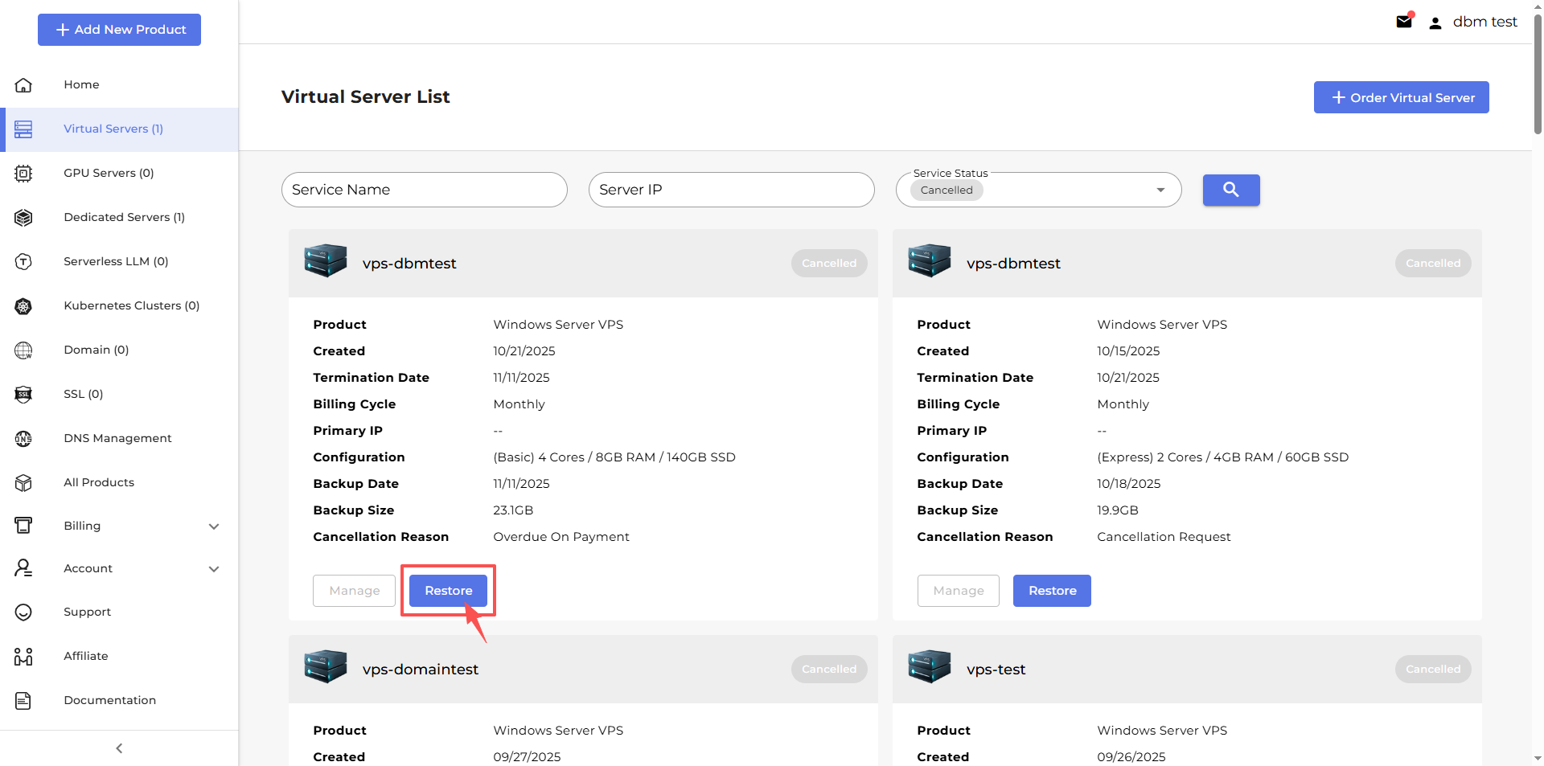Click the Server IP input field
Screen dimensions: 1544x766
[732, 190]
